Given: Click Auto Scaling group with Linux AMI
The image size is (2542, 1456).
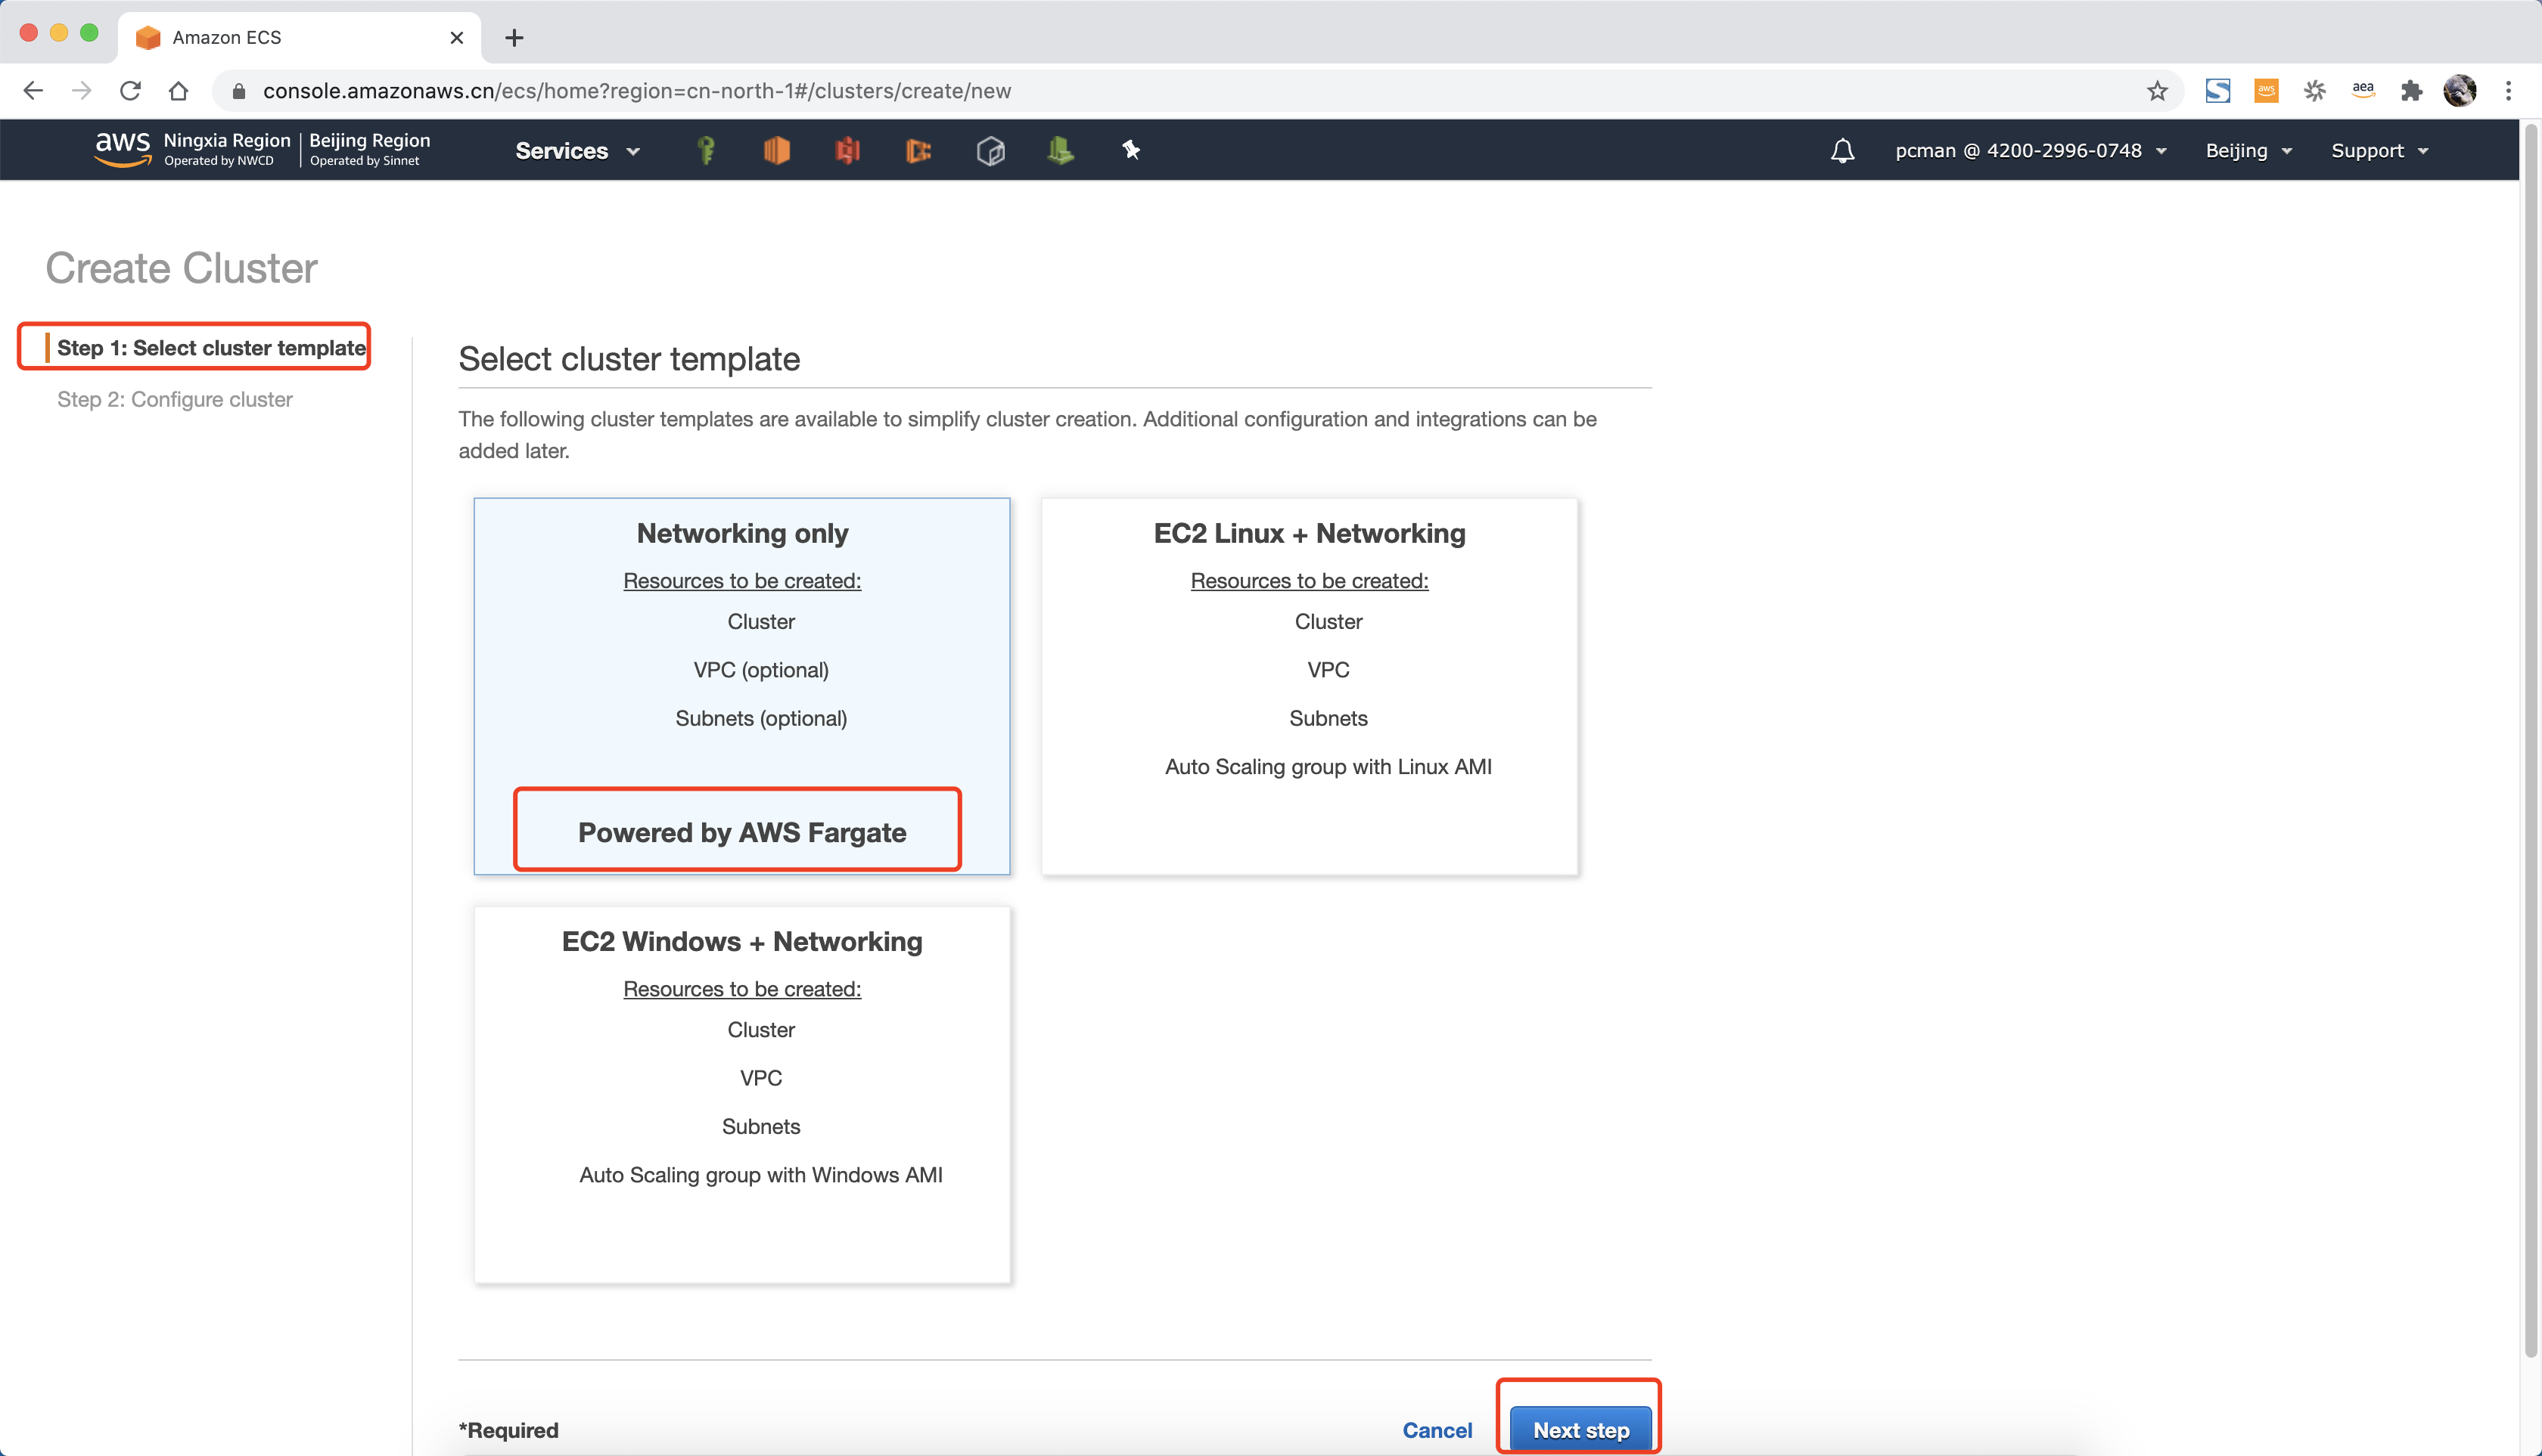Looking at the screenshot, I should pyautogui.click(x=1327, y=766).
